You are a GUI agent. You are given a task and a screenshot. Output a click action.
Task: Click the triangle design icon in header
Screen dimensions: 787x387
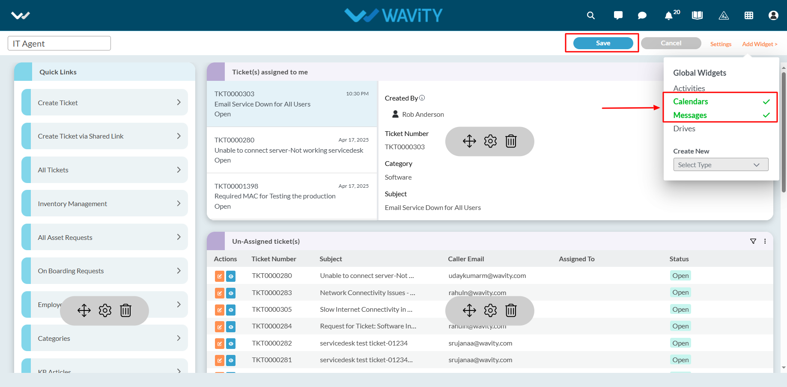coord(724,15)
